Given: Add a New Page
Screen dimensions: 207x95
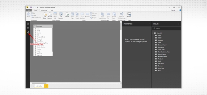Looking at the screenshot, I should tap(73, 15).
